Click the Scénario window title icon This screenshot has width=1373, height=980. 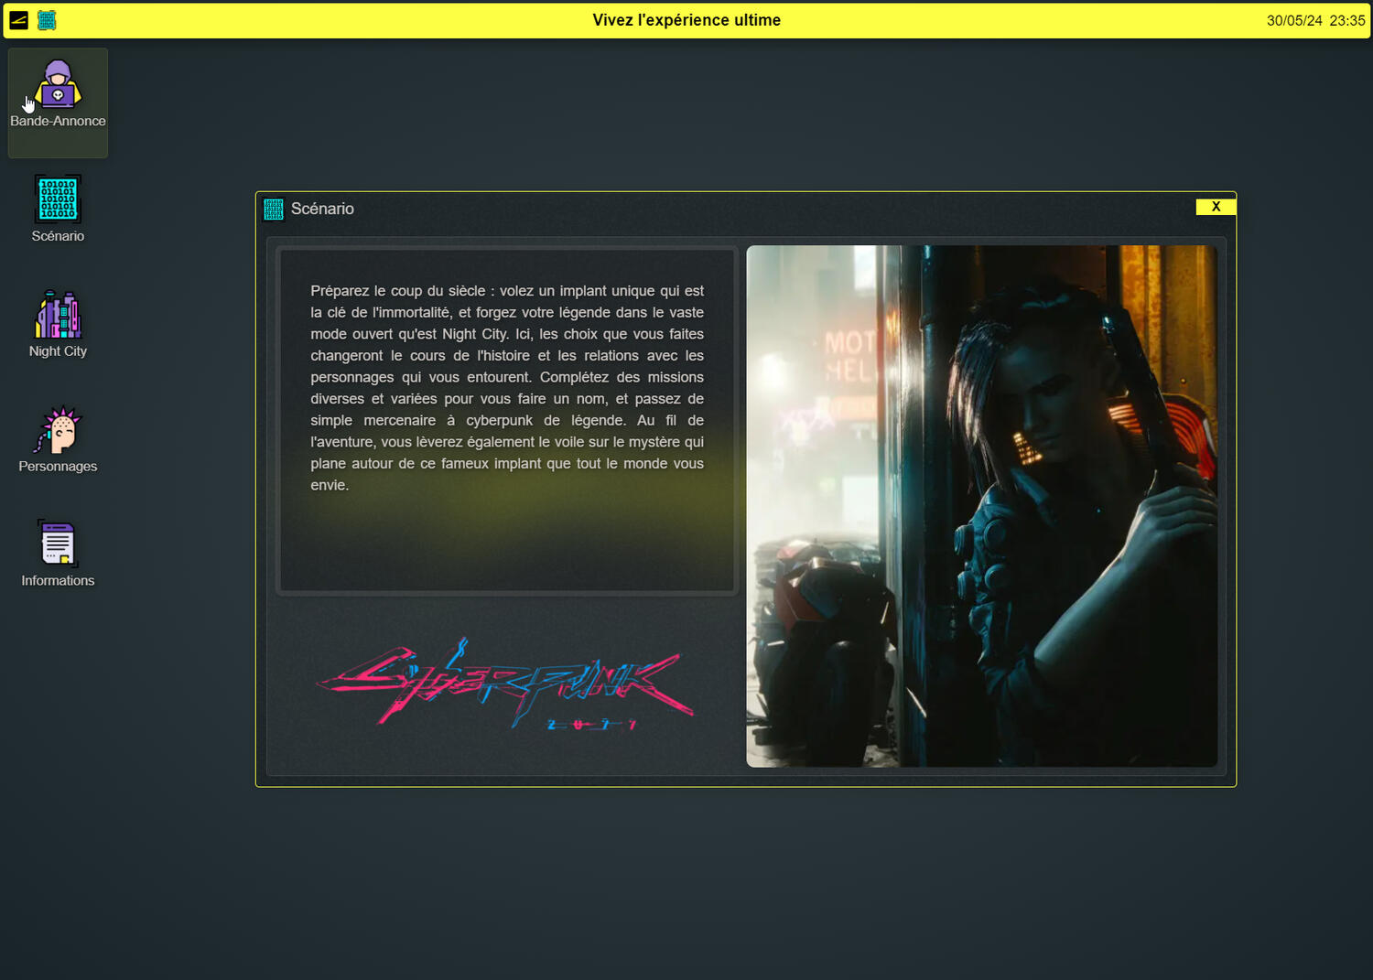(273, 209)
